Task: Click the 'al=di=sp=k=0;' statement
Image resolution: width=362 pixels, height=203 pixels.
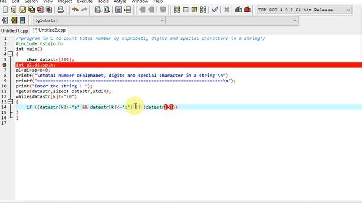Action: pyautogui.click(x=33, y=70)
